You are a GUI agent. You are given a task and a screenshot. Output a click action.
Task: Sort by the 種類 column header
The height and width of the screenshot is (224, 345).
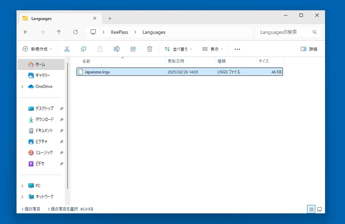tap(236, 61)
